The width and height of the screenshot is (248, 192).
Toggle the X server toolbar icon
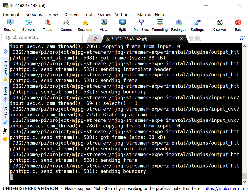click(x=219, y=25)
